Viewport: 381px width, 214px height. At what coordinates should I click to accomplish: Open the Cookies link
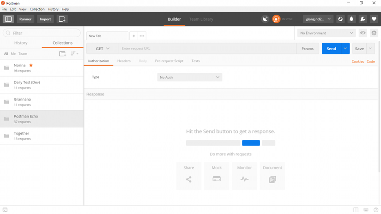click(x=357, y=61)
